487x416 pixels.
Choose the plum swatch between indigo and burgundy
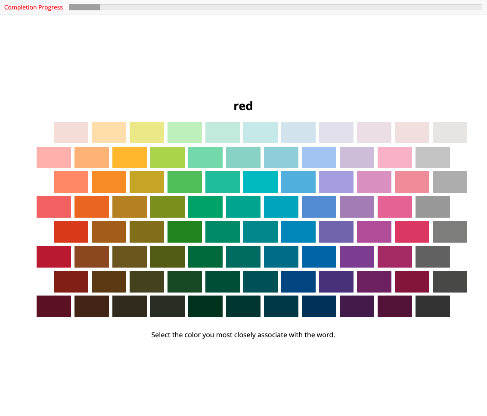point(374,282)
